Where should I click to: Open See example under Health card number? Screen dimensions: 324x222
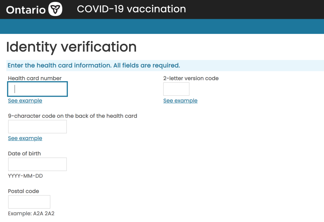pos(25,101)
